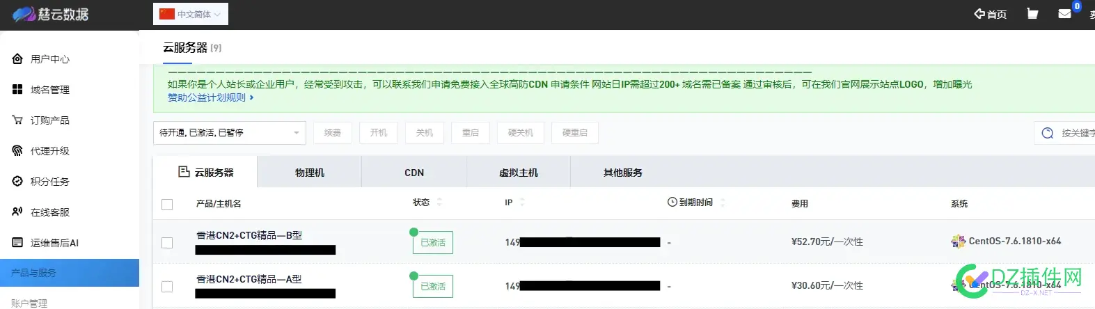Screen dimensions: 1095x309
Task: Click the 产品/主机名 column header
Action: pos(219,203)
